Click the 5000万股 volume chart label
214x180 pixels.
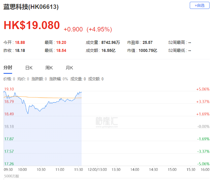coord(12,176)
